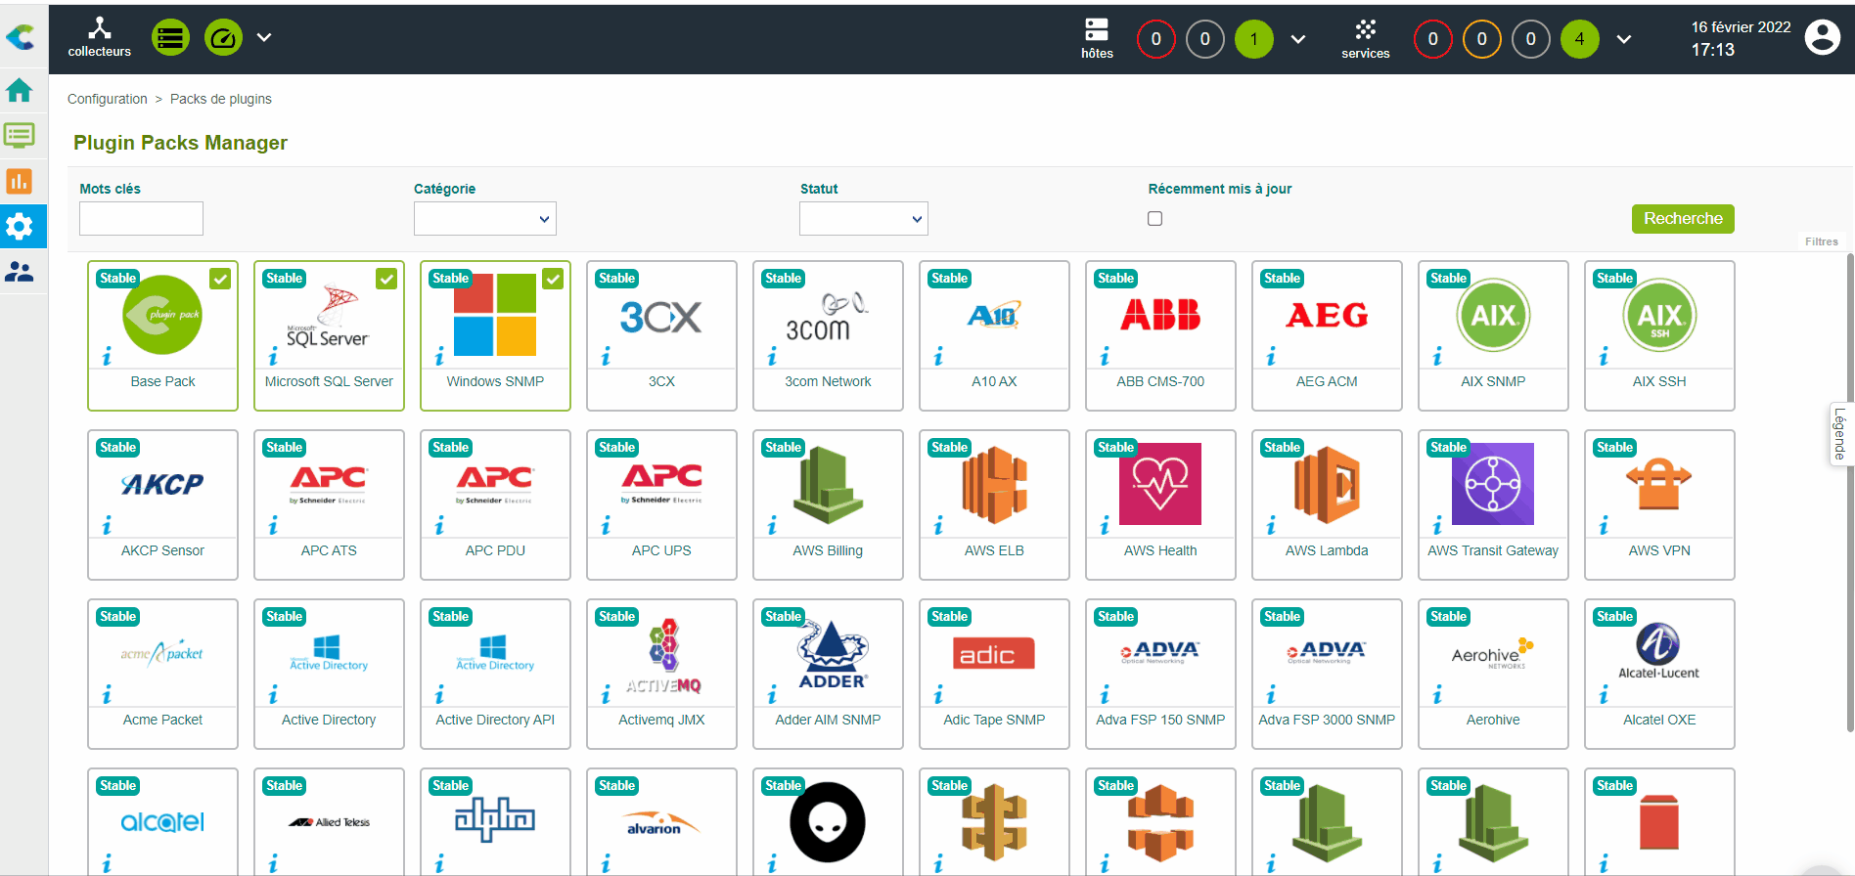This screenshot has width=1855, height=876.
Task: Open the Catégorie dropdown
Action: [x=484, y=219]
